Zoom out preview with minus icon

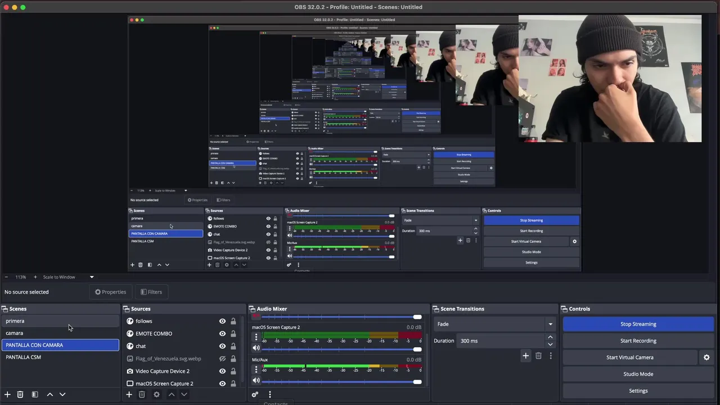tap(6, 277)
